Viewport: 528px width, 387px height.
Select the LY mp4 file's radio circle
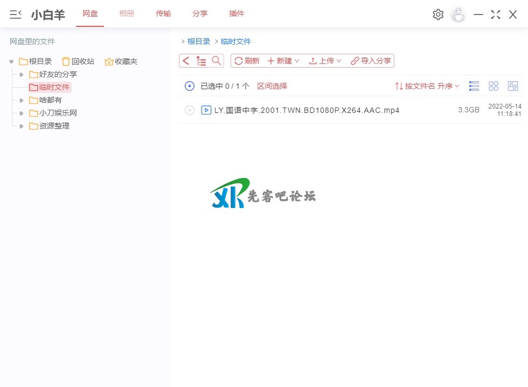[189, 110]
